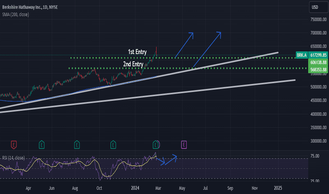Click the 500000.00 price axis label

[318, 87]
